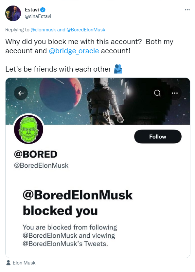Viewport: 195px width, 272px height.
Task: Click the @BORED display name heading
Action: (x=36, y=154)
